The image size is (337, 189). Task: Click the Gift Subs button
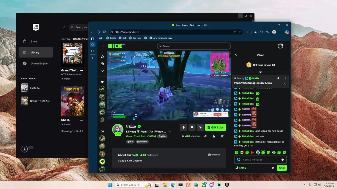click(x=215, y=127)
